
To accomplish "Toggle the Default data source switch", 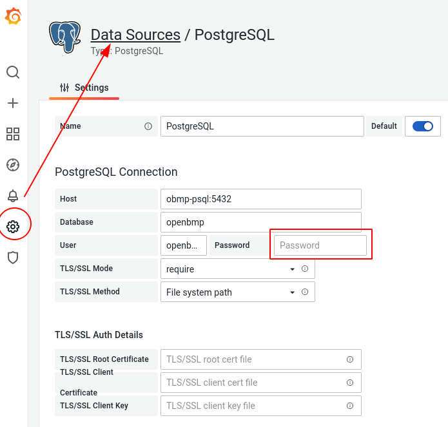I will click(423, 126).
